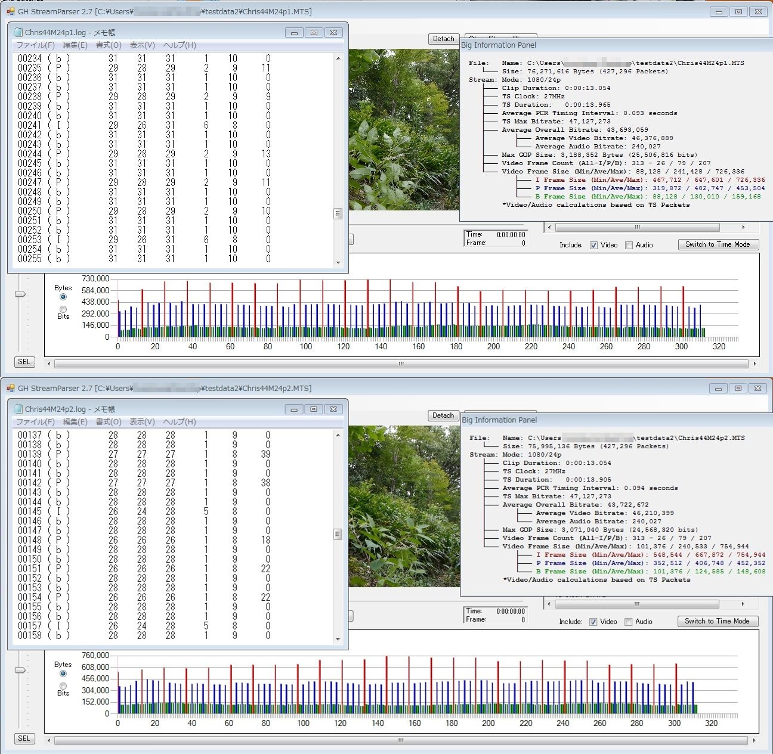
Task: Select Bits radio button in Chris44M24p1.MTS graph
Action: pos(63,309)
